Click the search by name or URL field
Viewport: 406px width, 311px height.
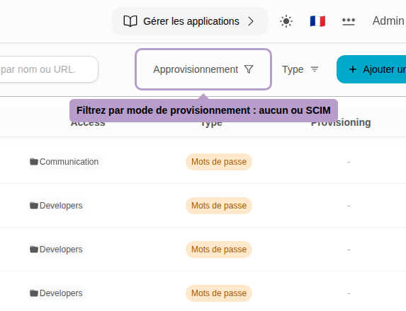click(x=48, y=69)
